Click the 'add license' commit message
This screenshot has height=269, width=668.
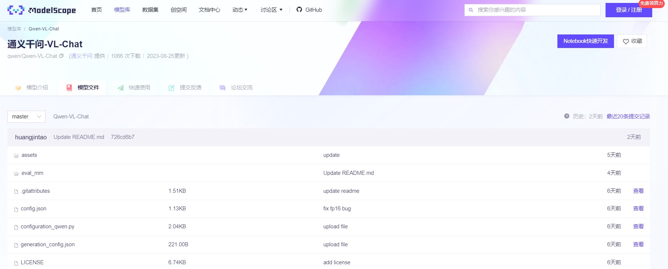click(x=337, y=262)
